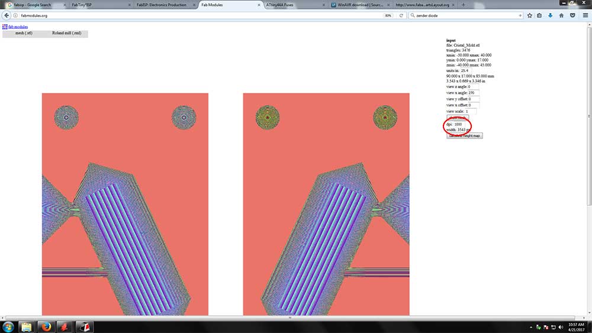Click the bookmark star icon
Viewport: 592px width, 333px height.
coord(530,15)
